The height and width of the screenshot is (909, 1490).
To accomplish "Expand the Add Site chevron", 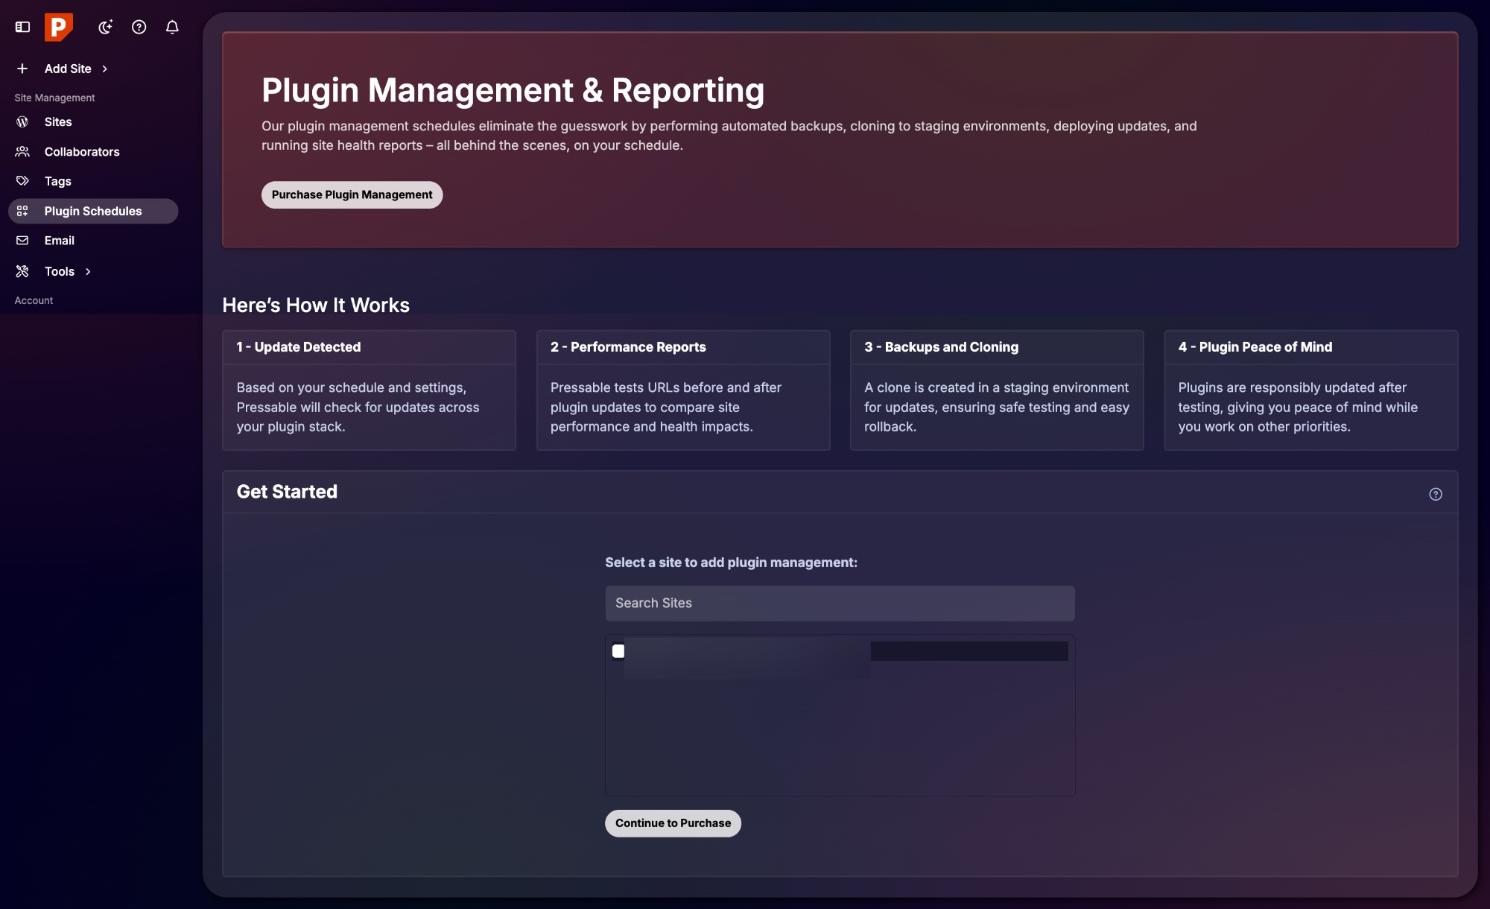I will click(x=103, y=69).
